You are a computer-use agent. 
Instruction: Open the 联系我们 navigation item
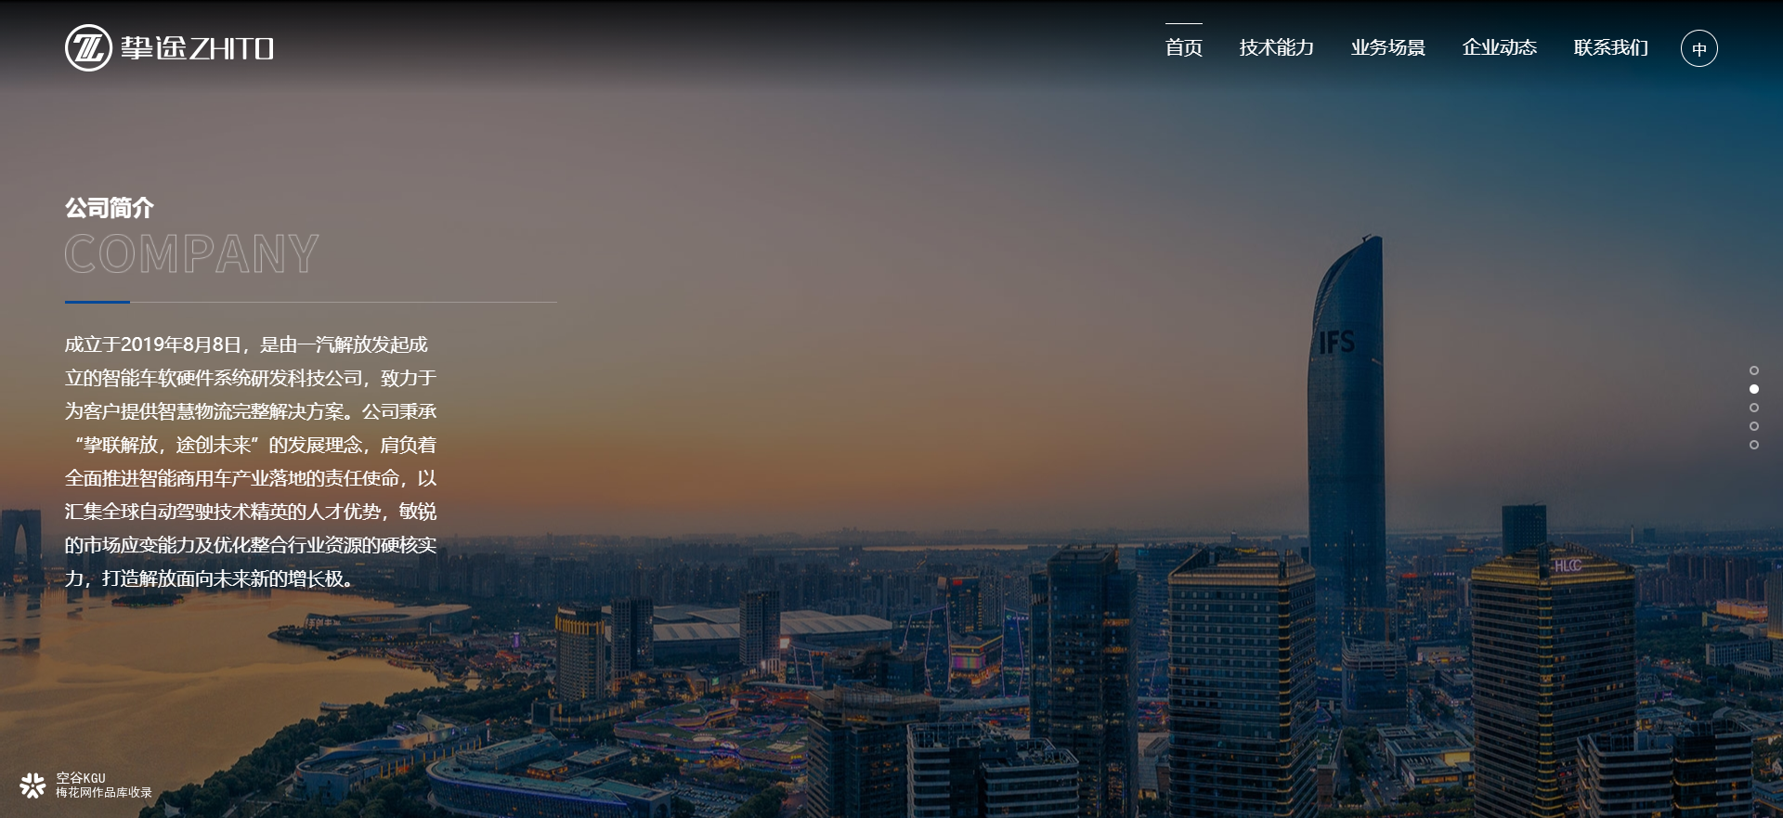(x=1611, y=47)
